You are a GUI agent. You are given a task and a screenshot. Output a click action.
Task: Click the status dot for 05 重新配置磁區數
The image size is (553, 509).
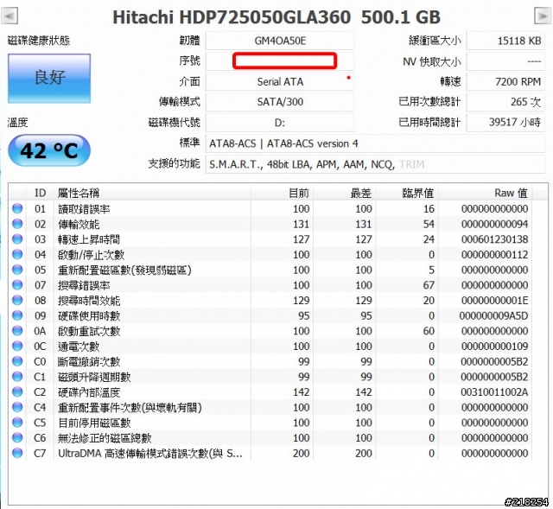pyautogui.click(x=17, y=270)
